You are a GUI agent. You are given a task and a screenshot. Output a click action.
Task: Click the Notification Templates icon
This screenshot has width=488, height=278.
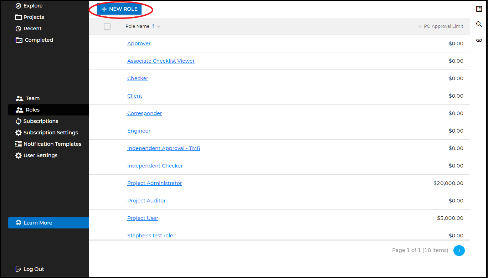(19, 144)
